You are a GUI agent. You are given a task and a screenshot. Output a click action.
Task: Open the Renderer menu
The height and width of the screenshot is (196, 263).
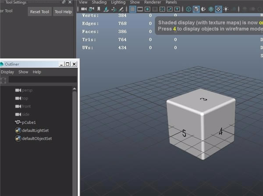point(153,2)
